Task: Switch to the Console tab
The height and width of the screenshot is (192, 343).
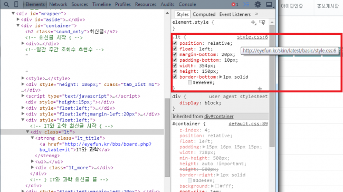Action: pyautogui.click(x=187, y=4)
